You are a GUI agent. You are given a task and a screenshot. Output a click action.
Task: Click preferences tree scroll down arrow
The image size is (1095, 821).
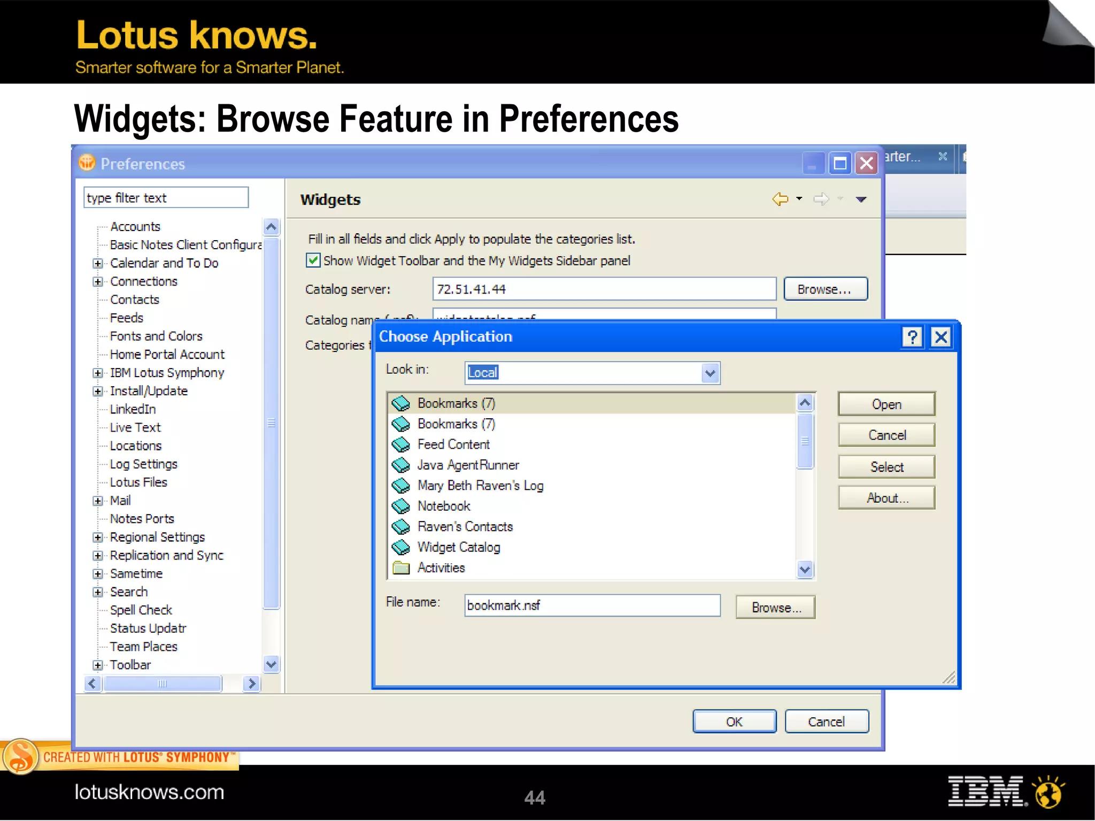271,664
